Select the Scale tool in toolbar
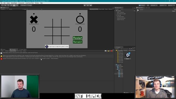The image size is (176, 99). tap(11, 5)
